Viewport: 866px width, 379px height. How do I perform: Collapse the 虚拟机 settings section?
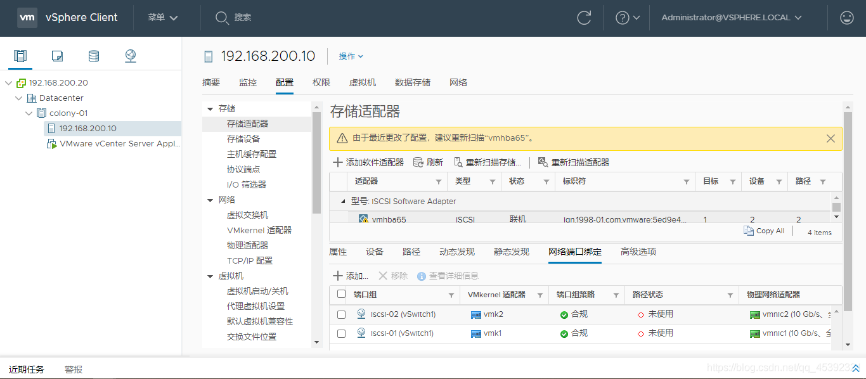coord(210,276)
